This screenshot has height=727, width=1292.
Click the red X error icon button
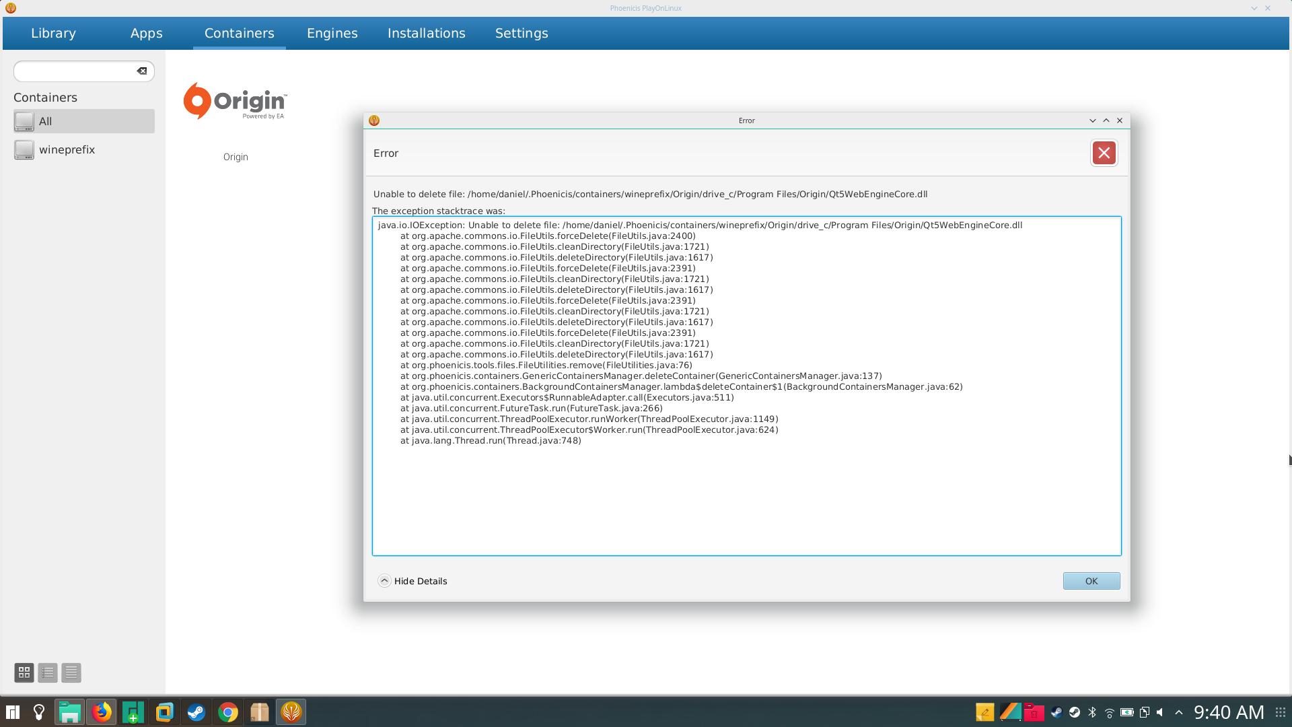point(1104,153)
